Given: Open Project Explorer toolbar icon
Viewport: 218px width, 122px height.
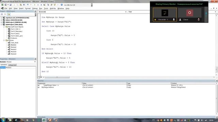Looking at the screenshot, I should [x=48, y=5].
